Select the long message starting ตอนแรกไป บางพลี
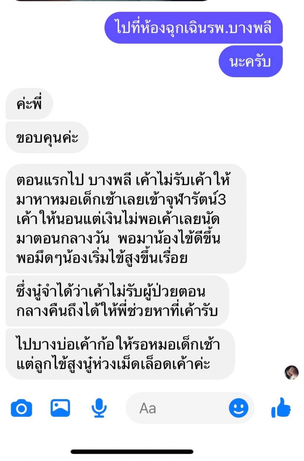 (126, 219)
